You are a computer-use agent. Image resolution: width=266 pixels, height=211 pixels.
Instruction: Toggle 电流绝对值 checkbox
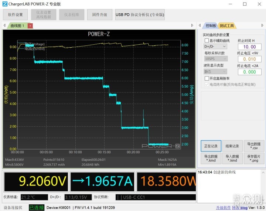(x=207, y=85)
